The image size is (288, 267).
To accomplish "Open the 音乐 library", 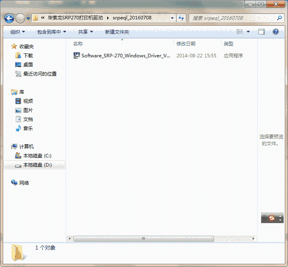I will tap(28, 128).
